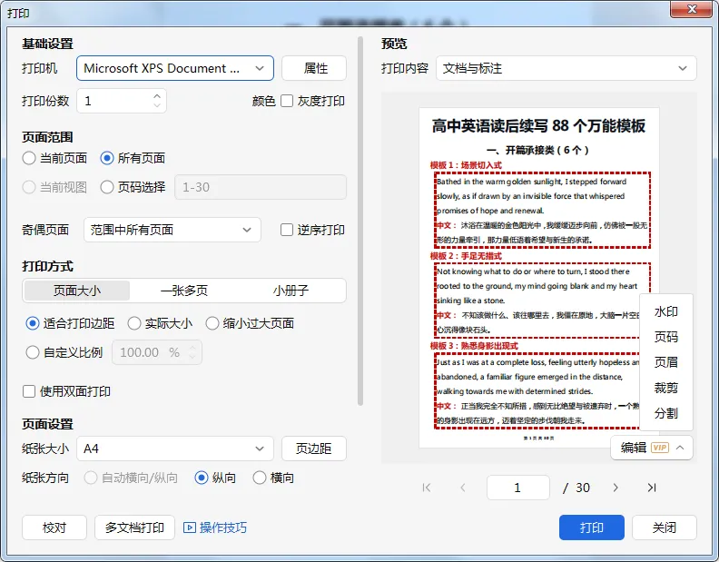The width and height of the screenshot is (719, 562).
Task: Click the 校对 button
Action: pyautogui.click(x=54, y=527)
